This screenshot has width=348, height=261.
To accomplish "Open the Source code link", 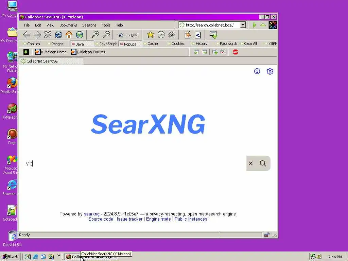I will tap(101, 219).
